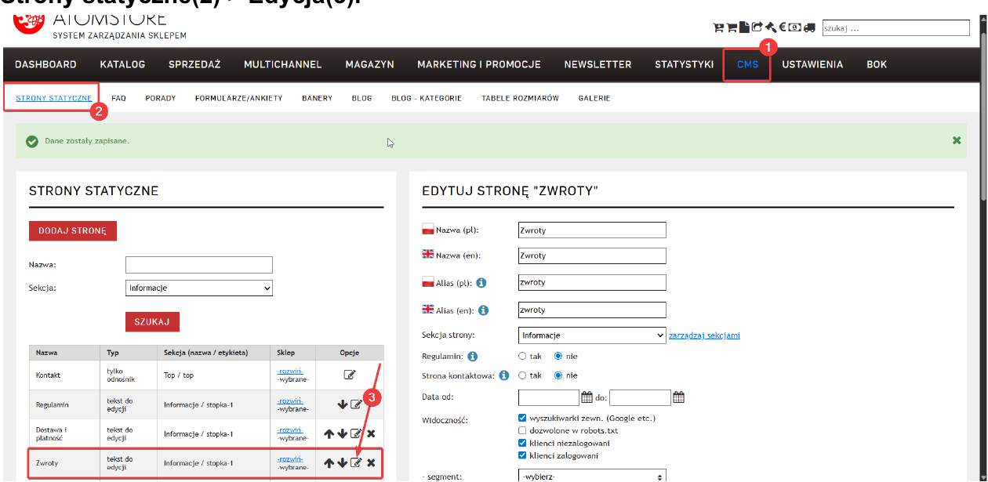Image resolution: width=988 pixels, height=482 pixels.
Task: Toggle 'klienci niezalogowani' checkbox
Action: coord(523,443)
